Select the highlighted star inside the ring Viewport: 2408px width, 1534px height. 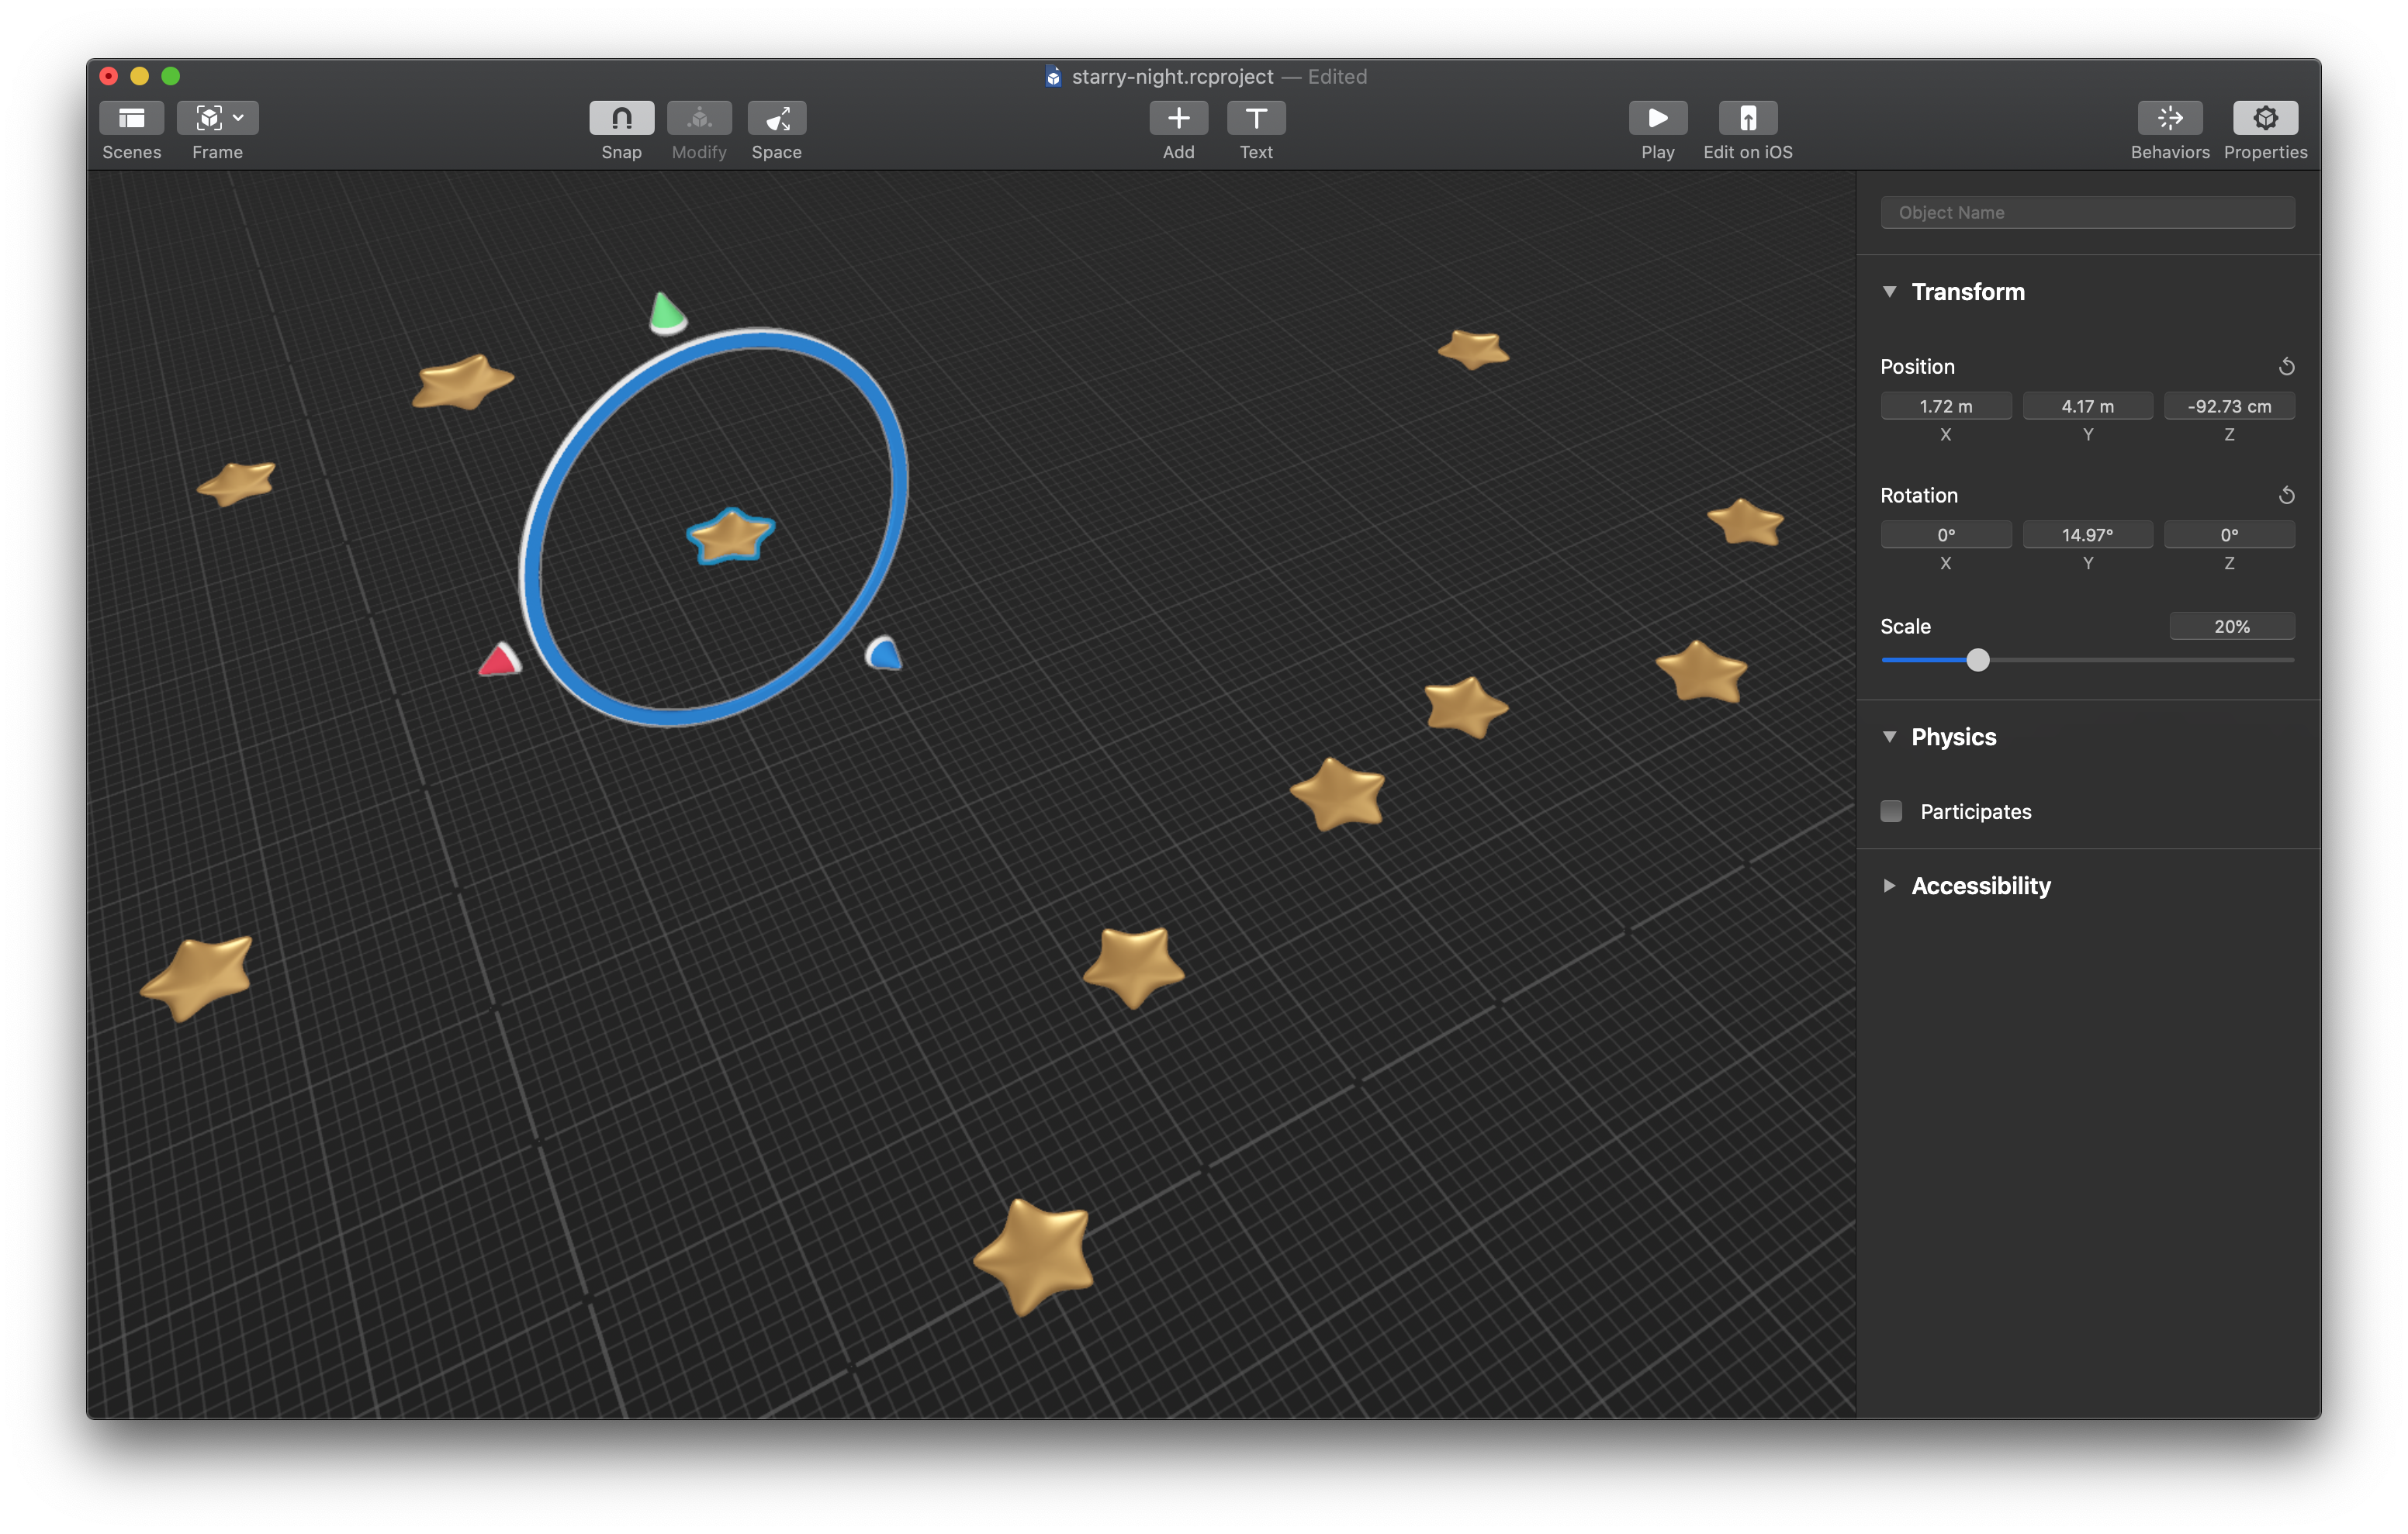tap(731, 536)
